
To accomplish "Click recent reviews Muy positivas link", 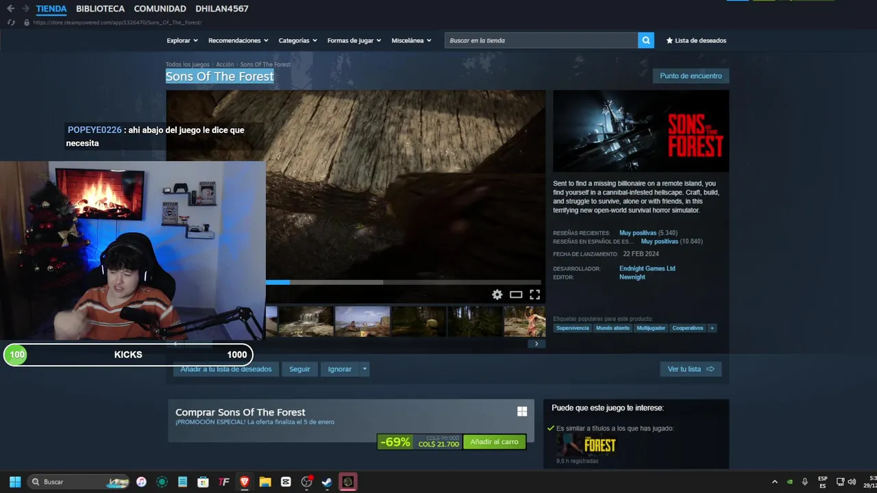I will pyautogui.click(x=638, y=233).
